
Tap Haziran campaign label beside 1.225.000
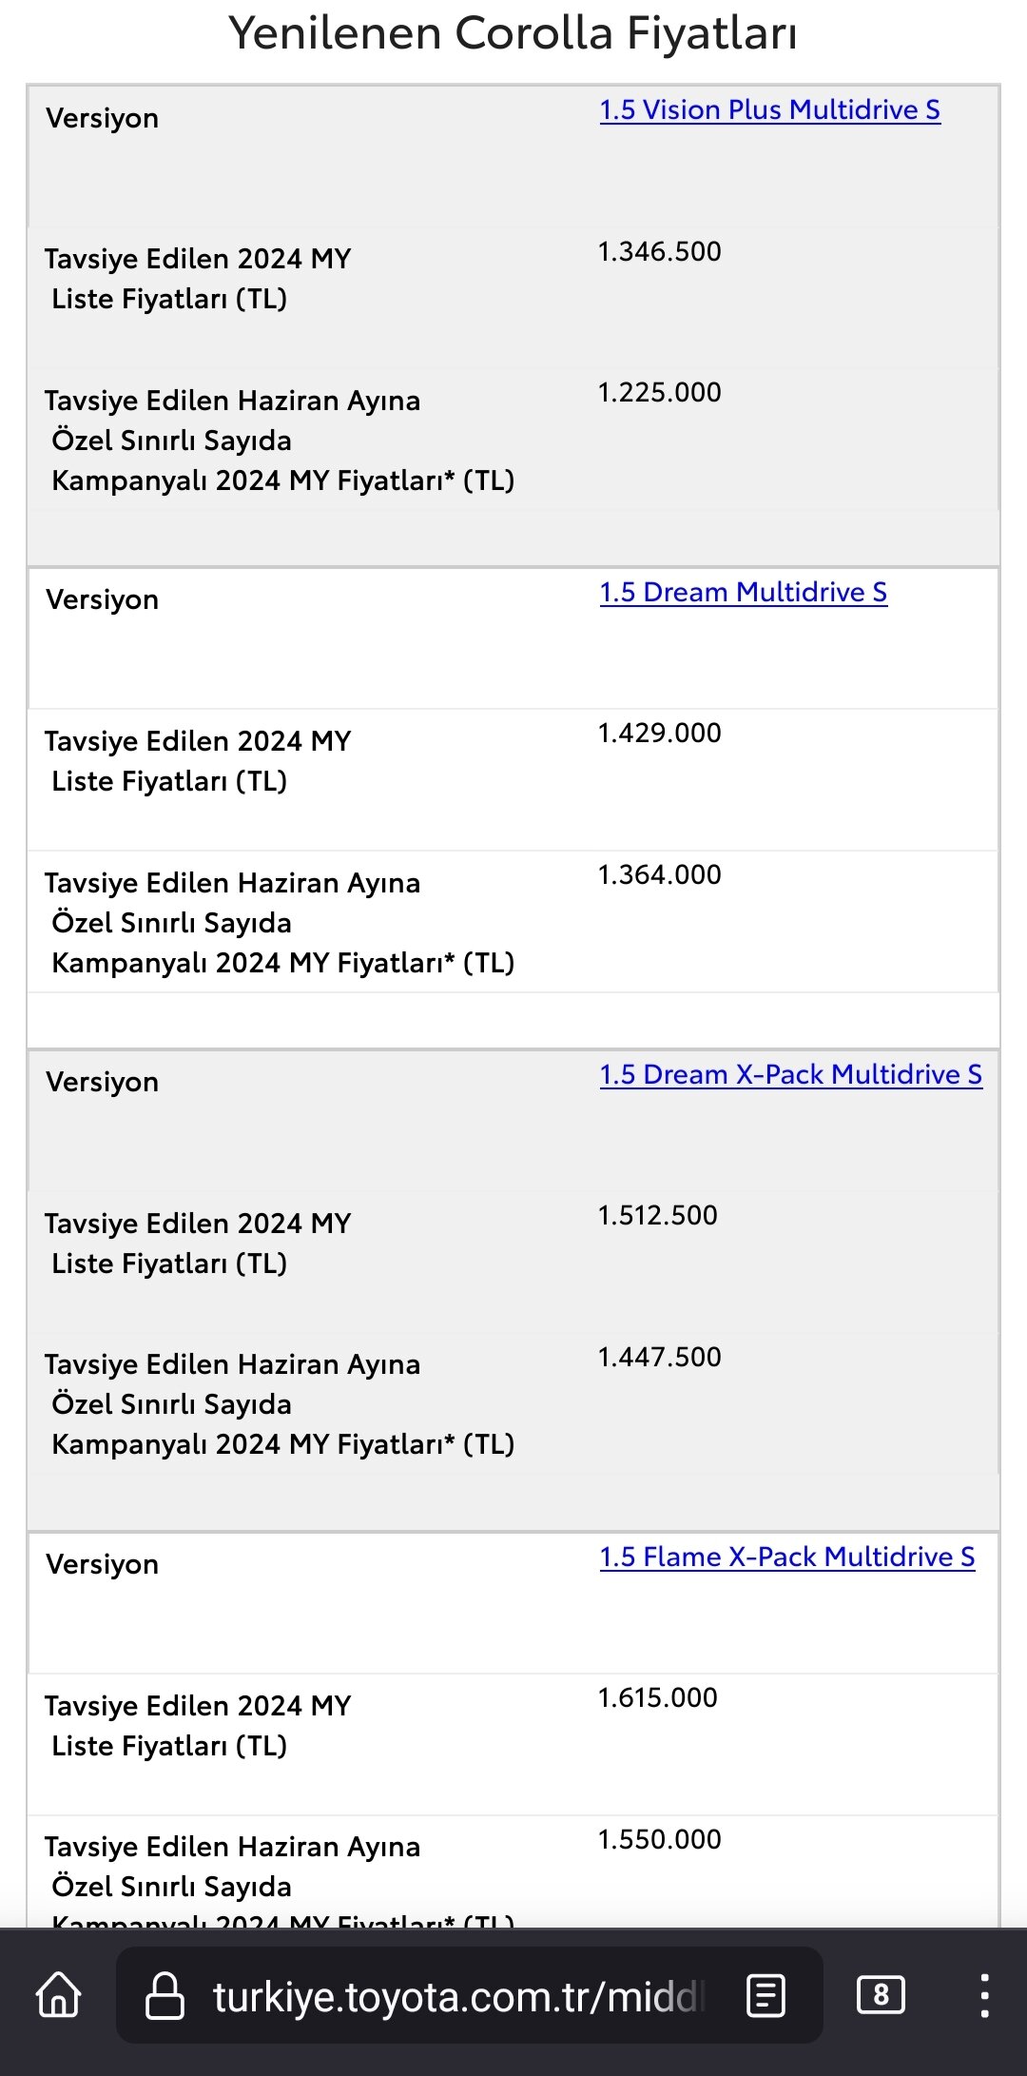[x=280, y=441]
